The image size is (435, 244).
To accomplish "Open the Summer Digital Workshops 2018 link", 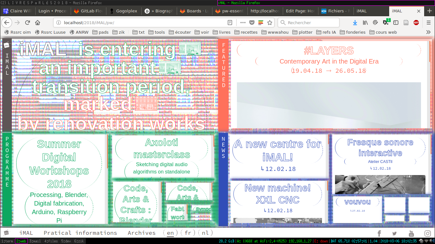I will pyautogui.click(x=59, y=164).
